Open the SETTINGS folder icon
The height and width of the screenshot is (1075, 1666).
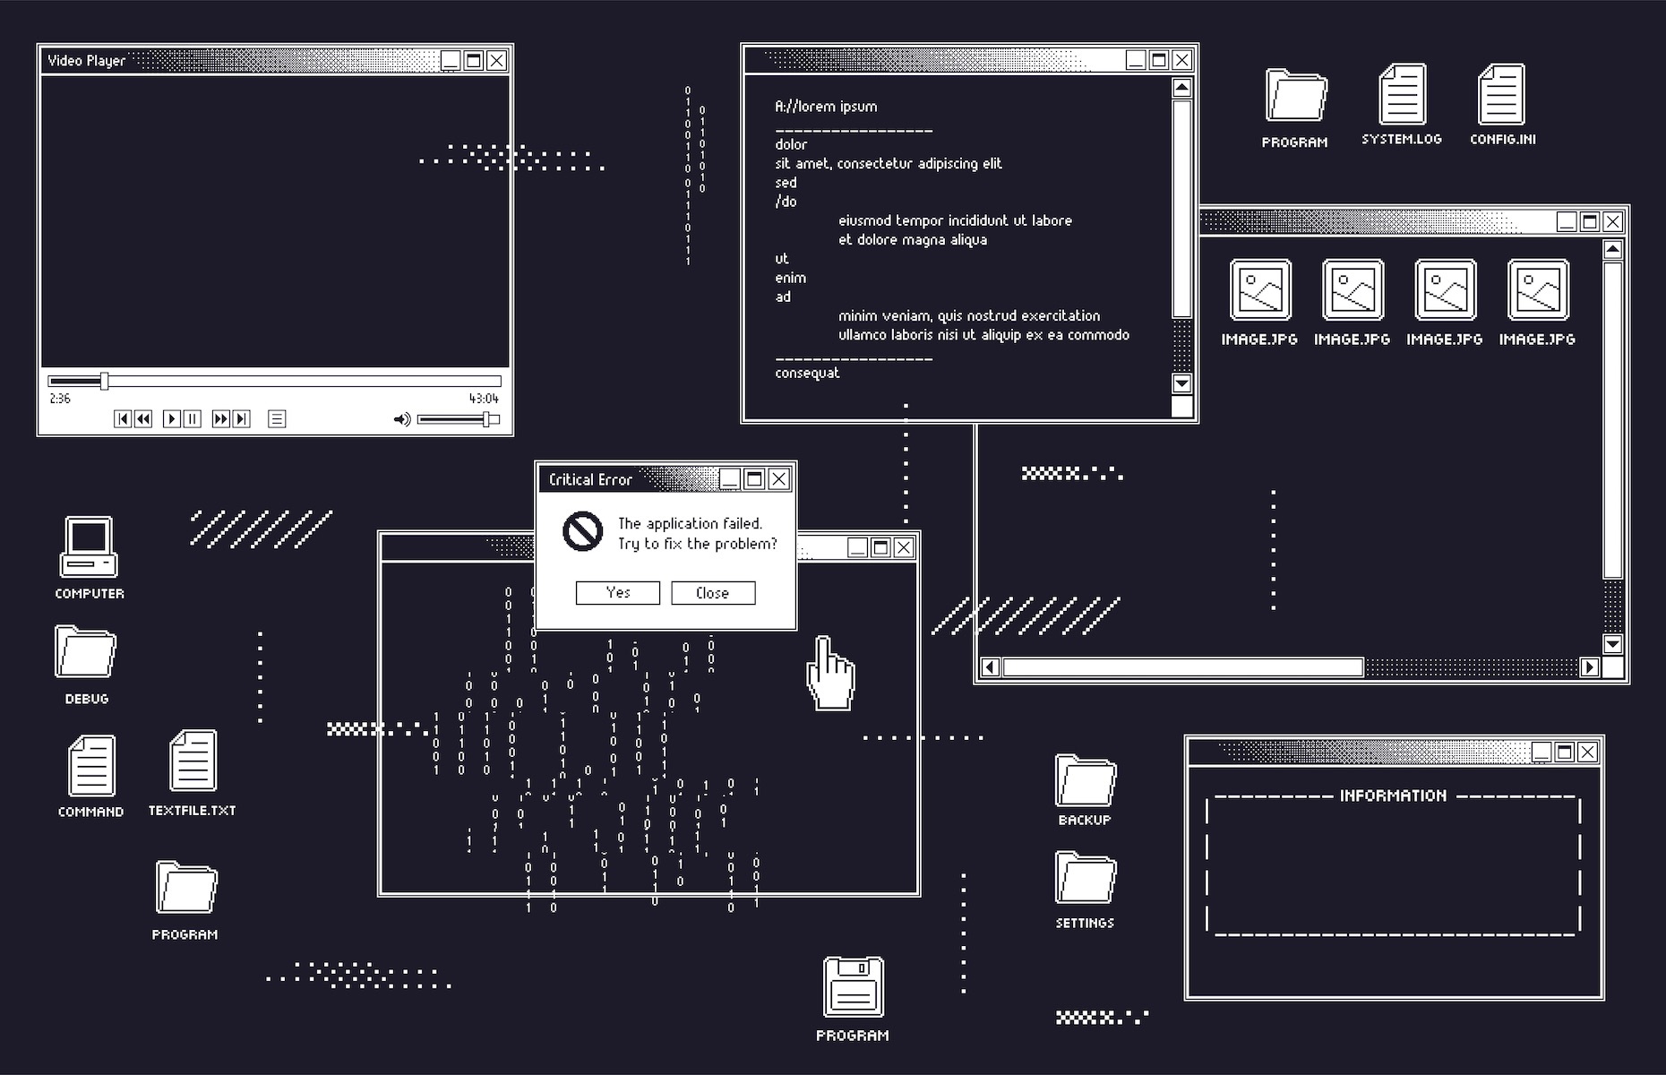(1085, 878)
